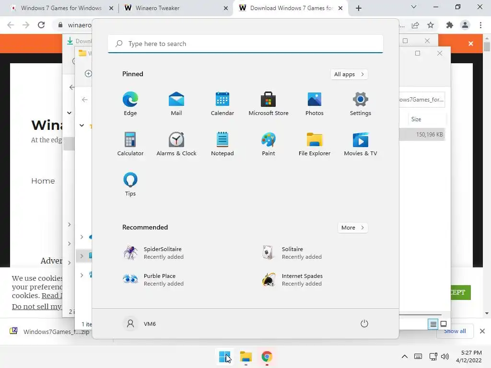Switch to Chrome on the taskbar
Screen dimensions: 491x368
click(x=267, y=356)
